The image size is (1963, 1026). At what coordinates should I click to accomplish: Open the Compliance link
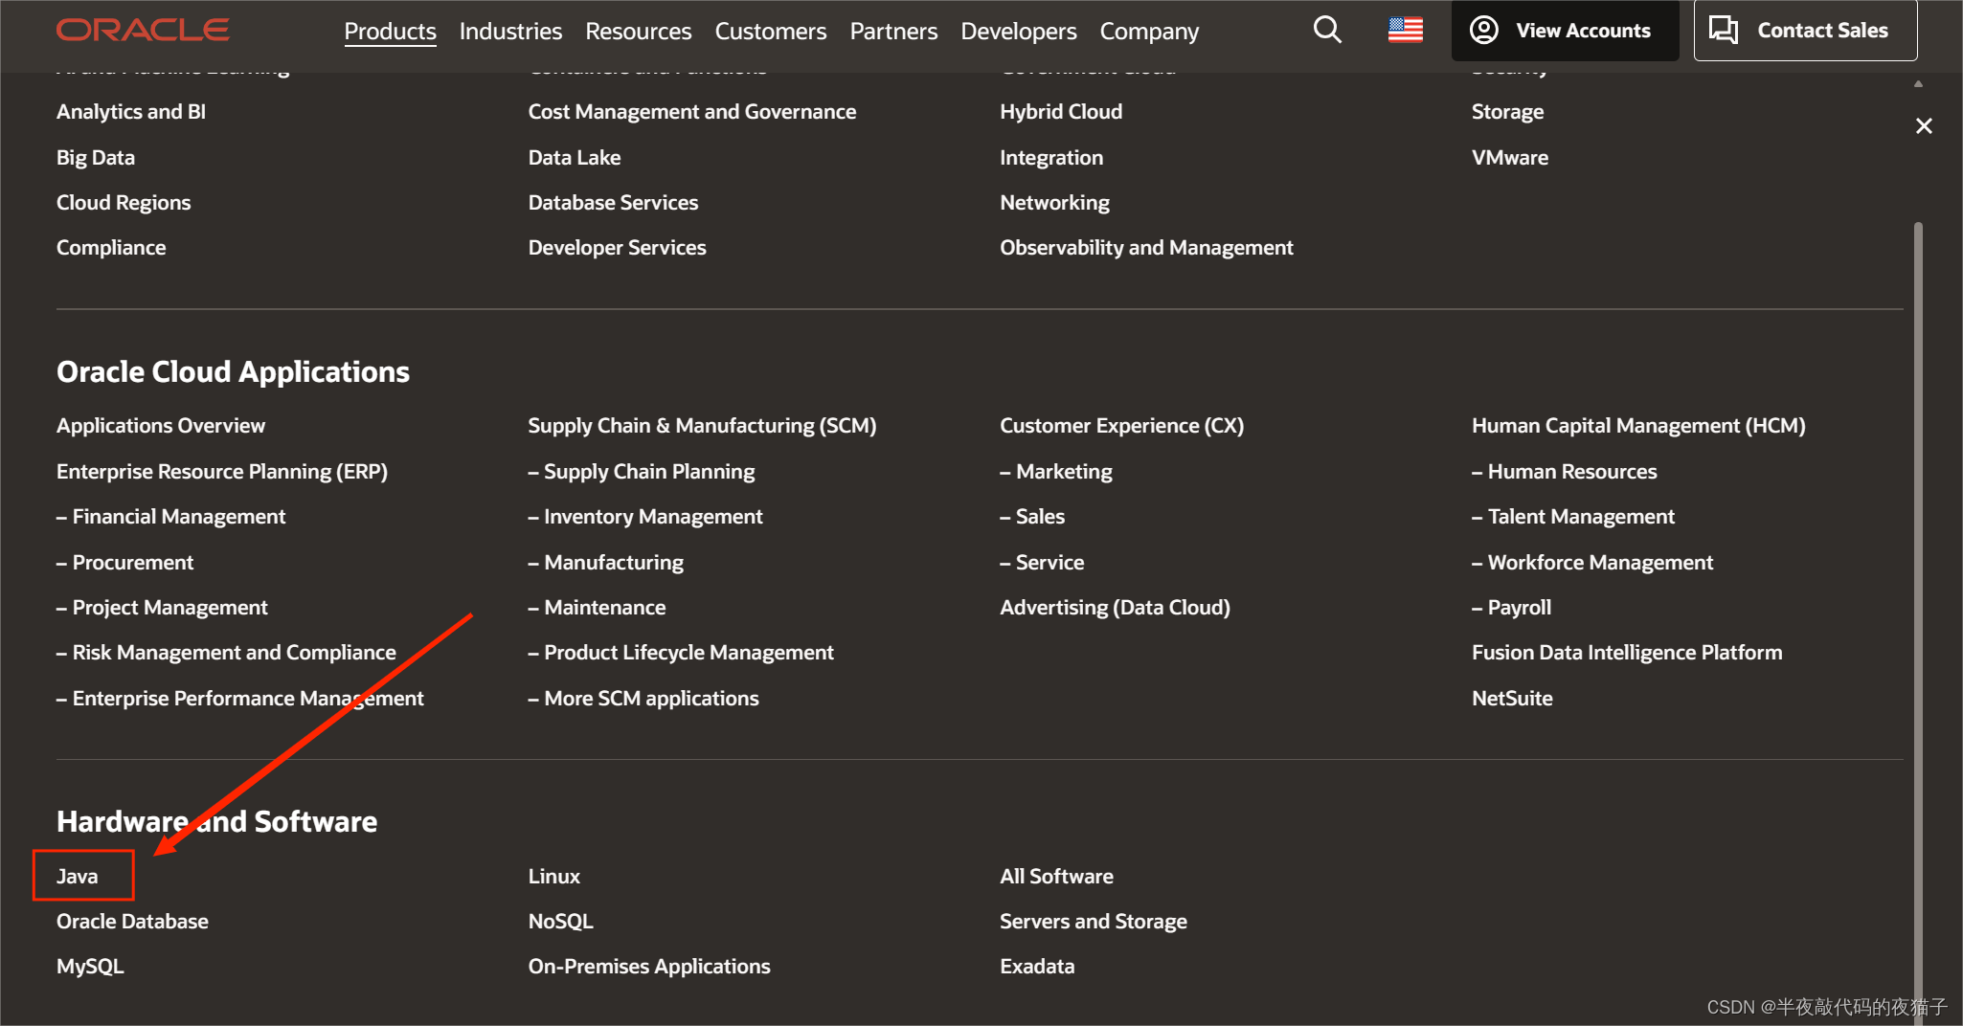[x=111, y=247]
